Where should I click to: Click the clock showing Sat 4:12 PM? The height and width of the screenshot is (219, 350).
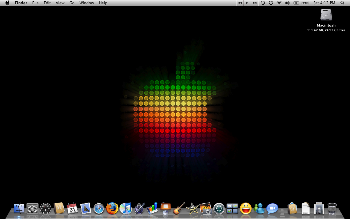(324, 3)
